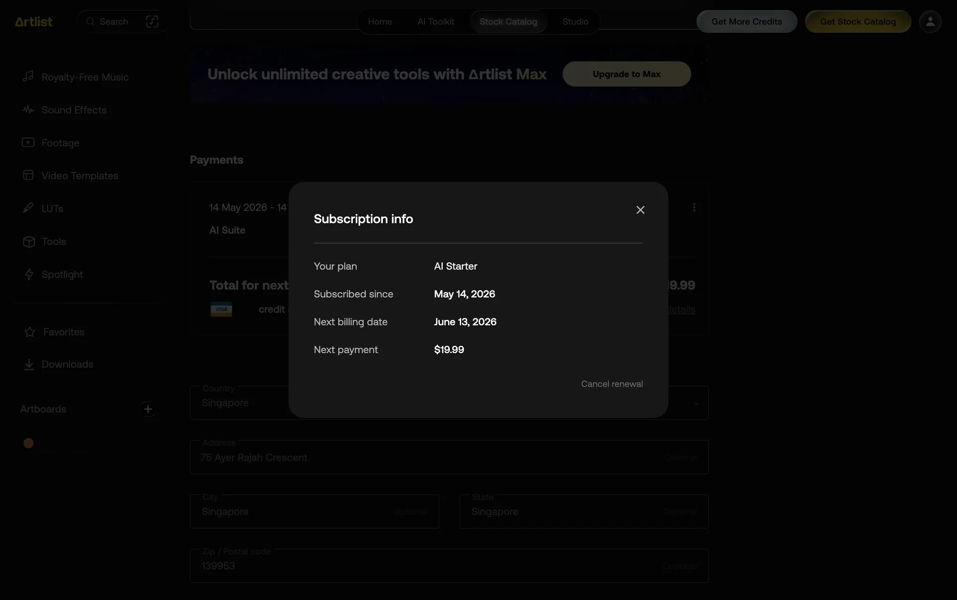Click the Zip / Postal code field
957x600 pixels.
449,566
